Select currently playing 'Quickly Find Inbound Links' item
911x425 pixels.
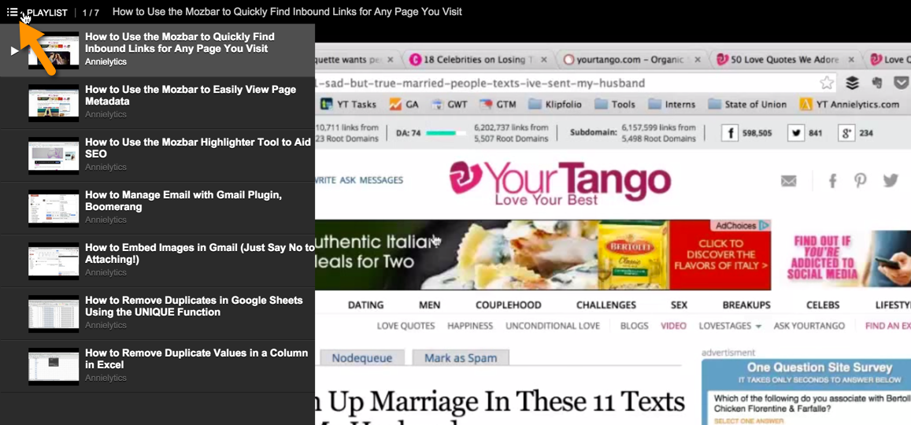click(x=157, y=50)
